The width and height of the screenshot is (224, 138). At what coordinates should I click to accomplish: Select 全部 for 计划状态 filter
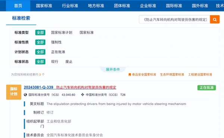pos(40,52)
